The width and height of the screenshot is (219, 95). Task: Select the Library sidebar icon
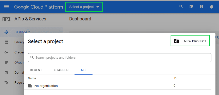(6, 42)
